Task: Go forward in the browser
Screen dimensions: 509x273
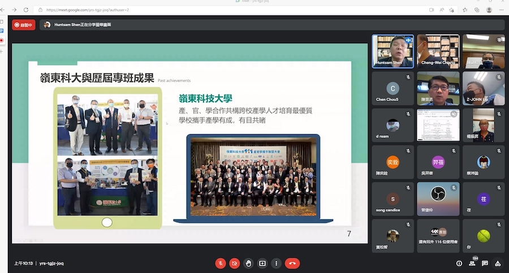Action: (x=14, y=10)
